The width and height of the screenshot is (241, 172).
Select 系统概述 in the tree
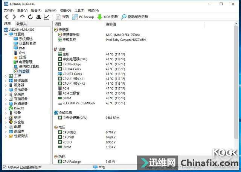point(23,39)
